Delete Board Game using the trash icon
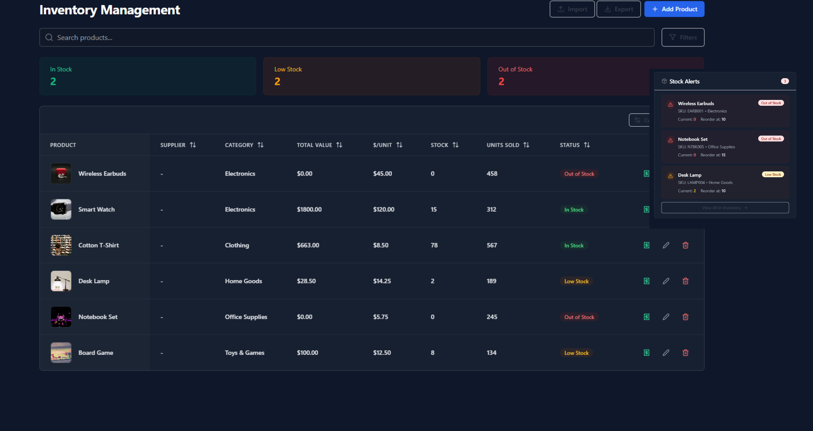813x431 pixels. [685, 352]
